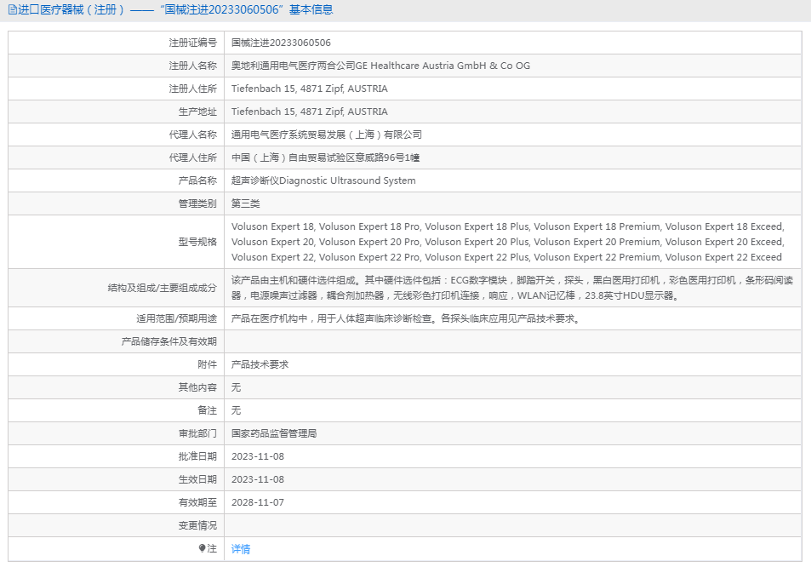Click the 代理人名称 label
This screenshot has height=567, width=811.
click(x=193, y=135)
